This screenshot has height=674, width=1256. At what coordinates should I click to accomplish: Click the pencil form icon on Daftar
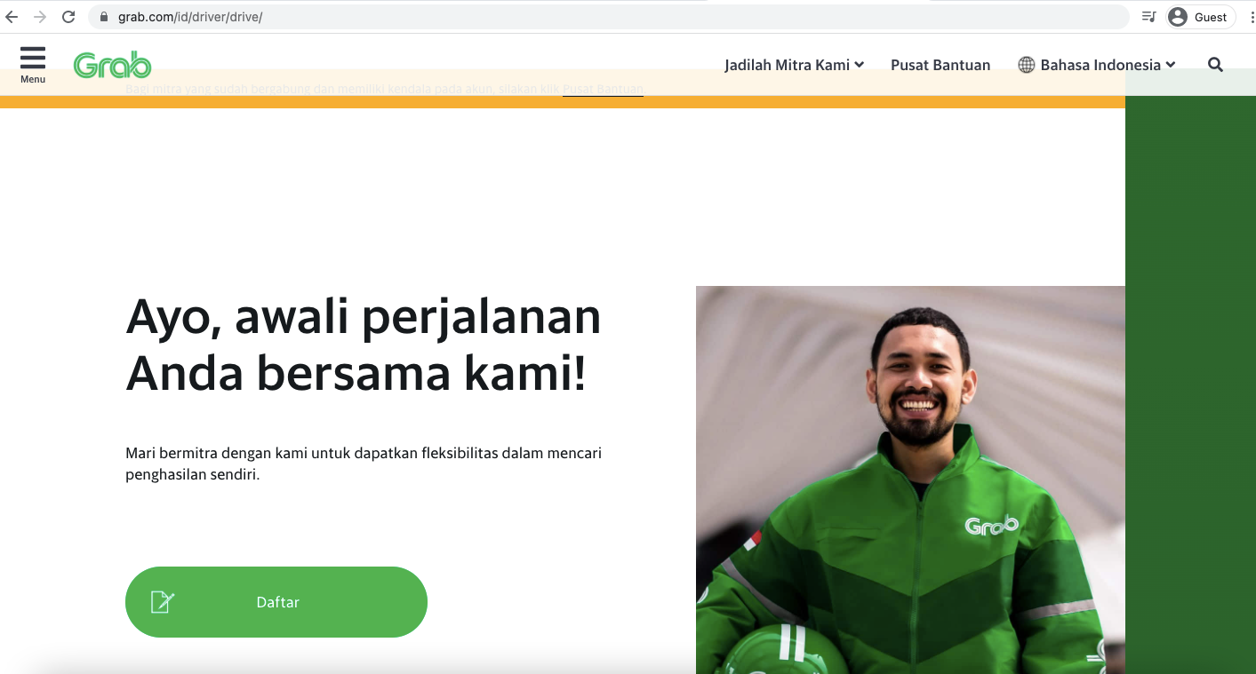click(x=163, y=602)
